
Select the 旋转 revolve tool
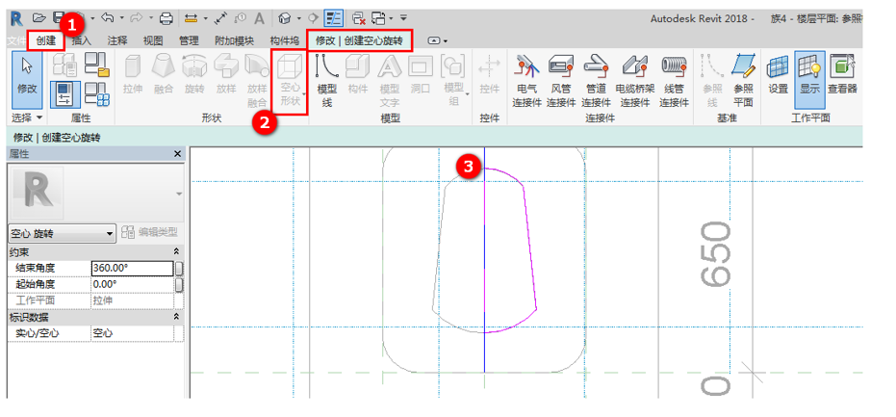(194, 74)
